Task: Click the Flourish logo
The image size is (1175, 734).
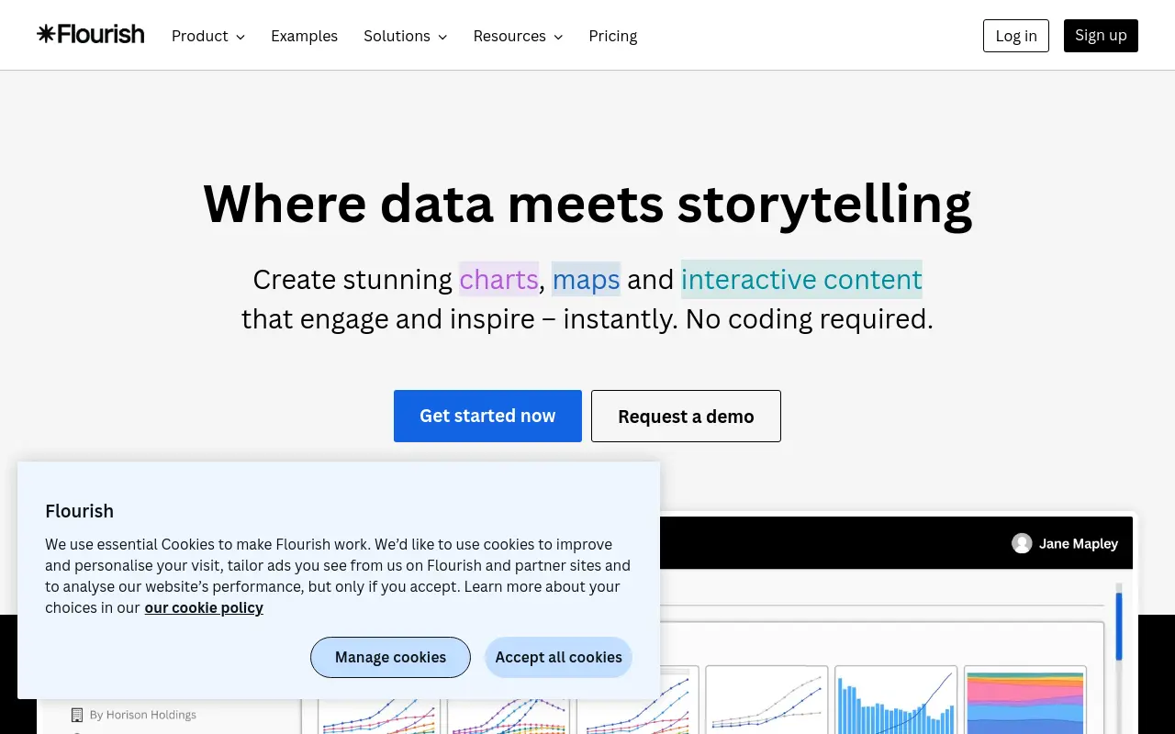Action: [91, 35]
